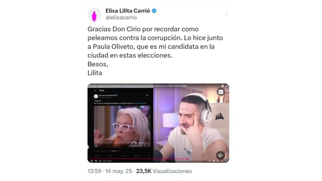Image resolution: width=322 pixels, height=181 pixels.
Task: Open Elisa Lilita Carrió display name
Action: 128,11
